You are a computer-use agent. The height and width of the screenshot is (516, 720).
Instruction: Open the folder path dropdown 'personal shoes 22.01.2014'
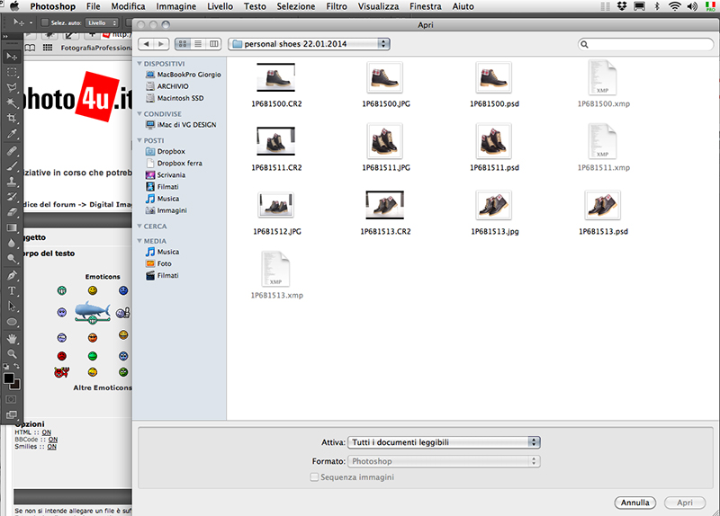(x=310, y=43)
